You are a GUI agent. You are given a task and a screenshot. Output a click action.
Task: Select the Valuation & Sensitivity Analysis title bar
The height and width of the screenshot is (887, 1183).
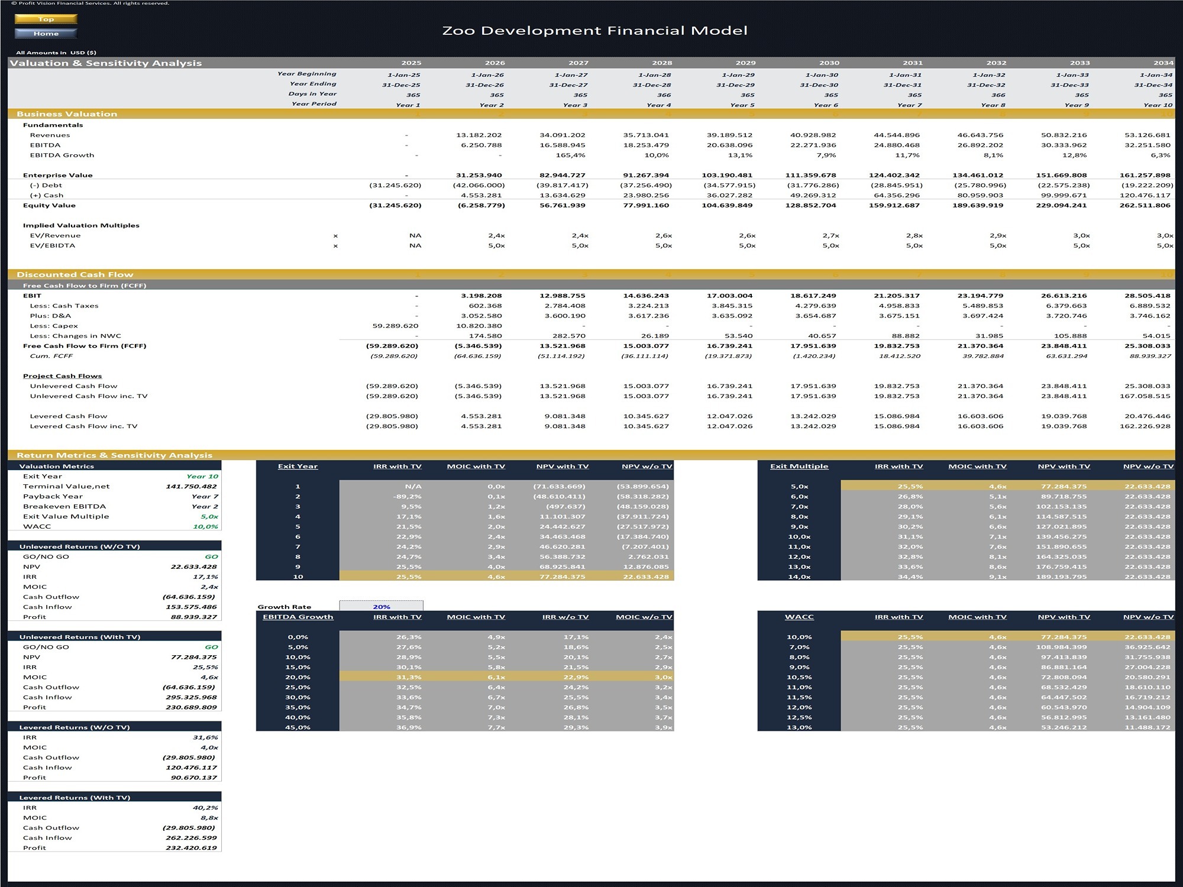click(x=105, y=62)
